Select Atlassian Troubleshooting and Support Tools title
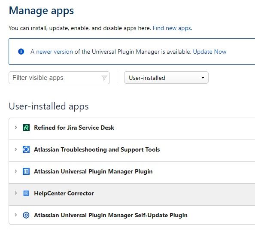Image resolution: width=255 pixels, height=231 pixels. 97,149
